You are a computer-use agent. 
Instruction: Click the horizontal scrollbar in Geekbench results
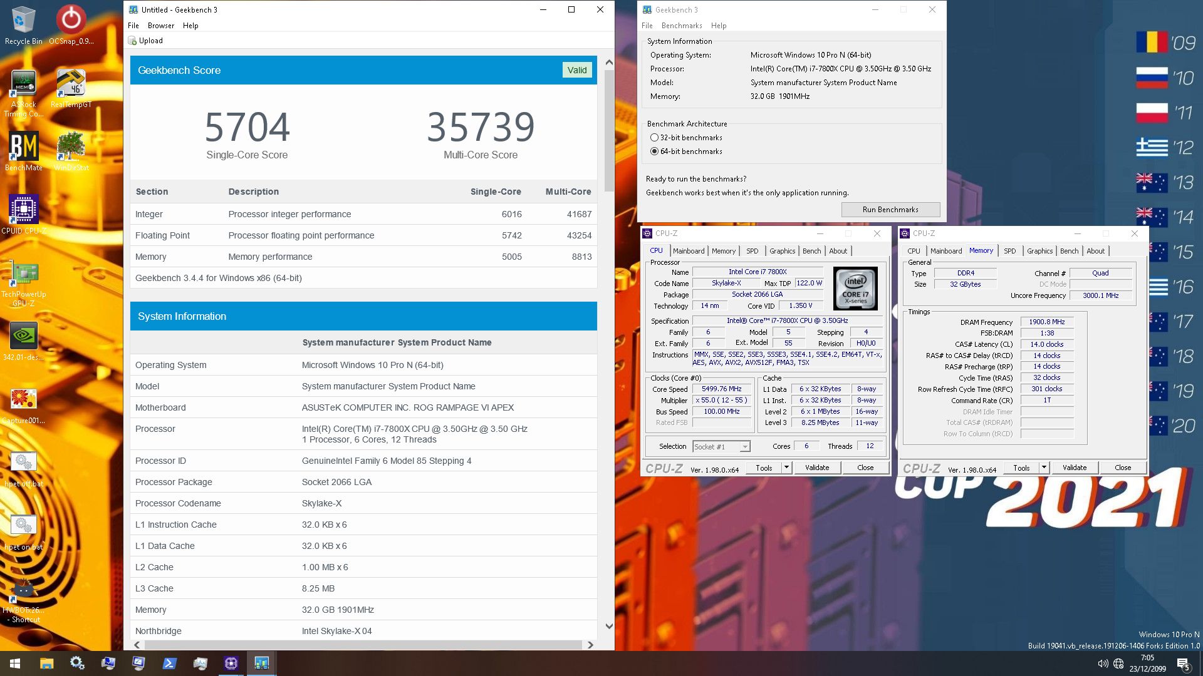point(363,645)
